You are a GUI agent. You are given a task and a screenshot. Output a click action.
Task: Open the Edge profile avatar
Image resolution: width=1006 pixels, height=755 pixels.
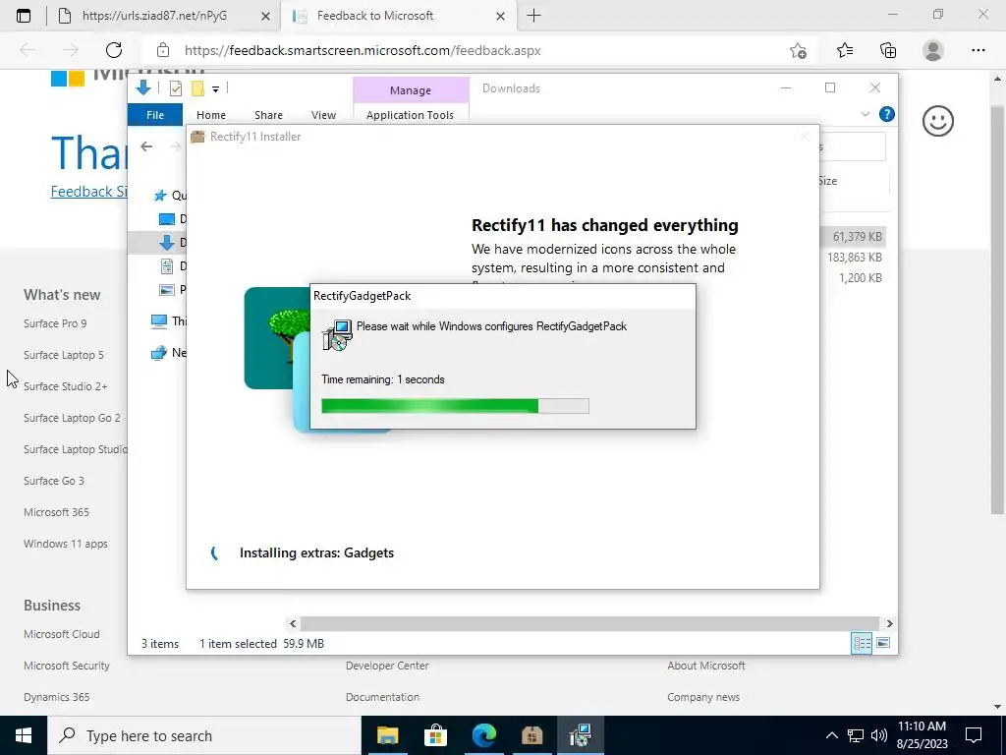(933, 50)
